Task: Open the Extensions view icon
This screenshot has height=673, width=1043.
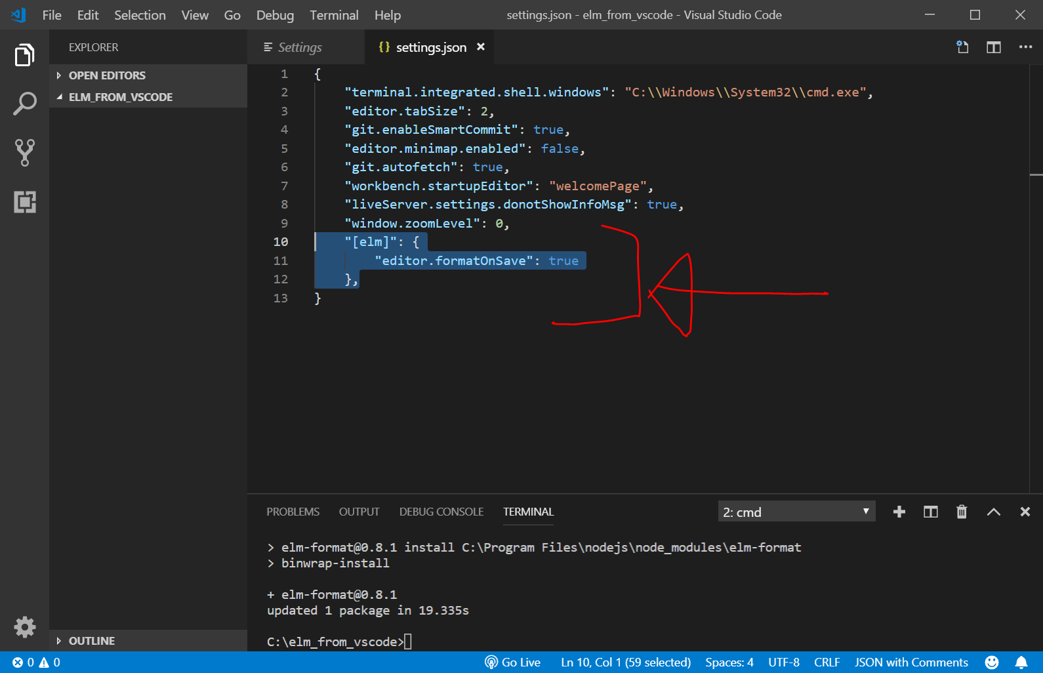Action: [24, 201]
